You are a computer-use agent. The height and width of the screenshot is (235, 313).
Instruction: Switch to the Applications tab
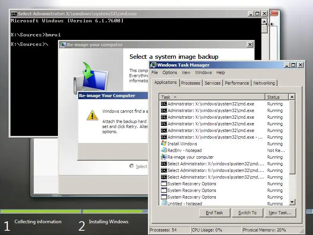[165, 82]
